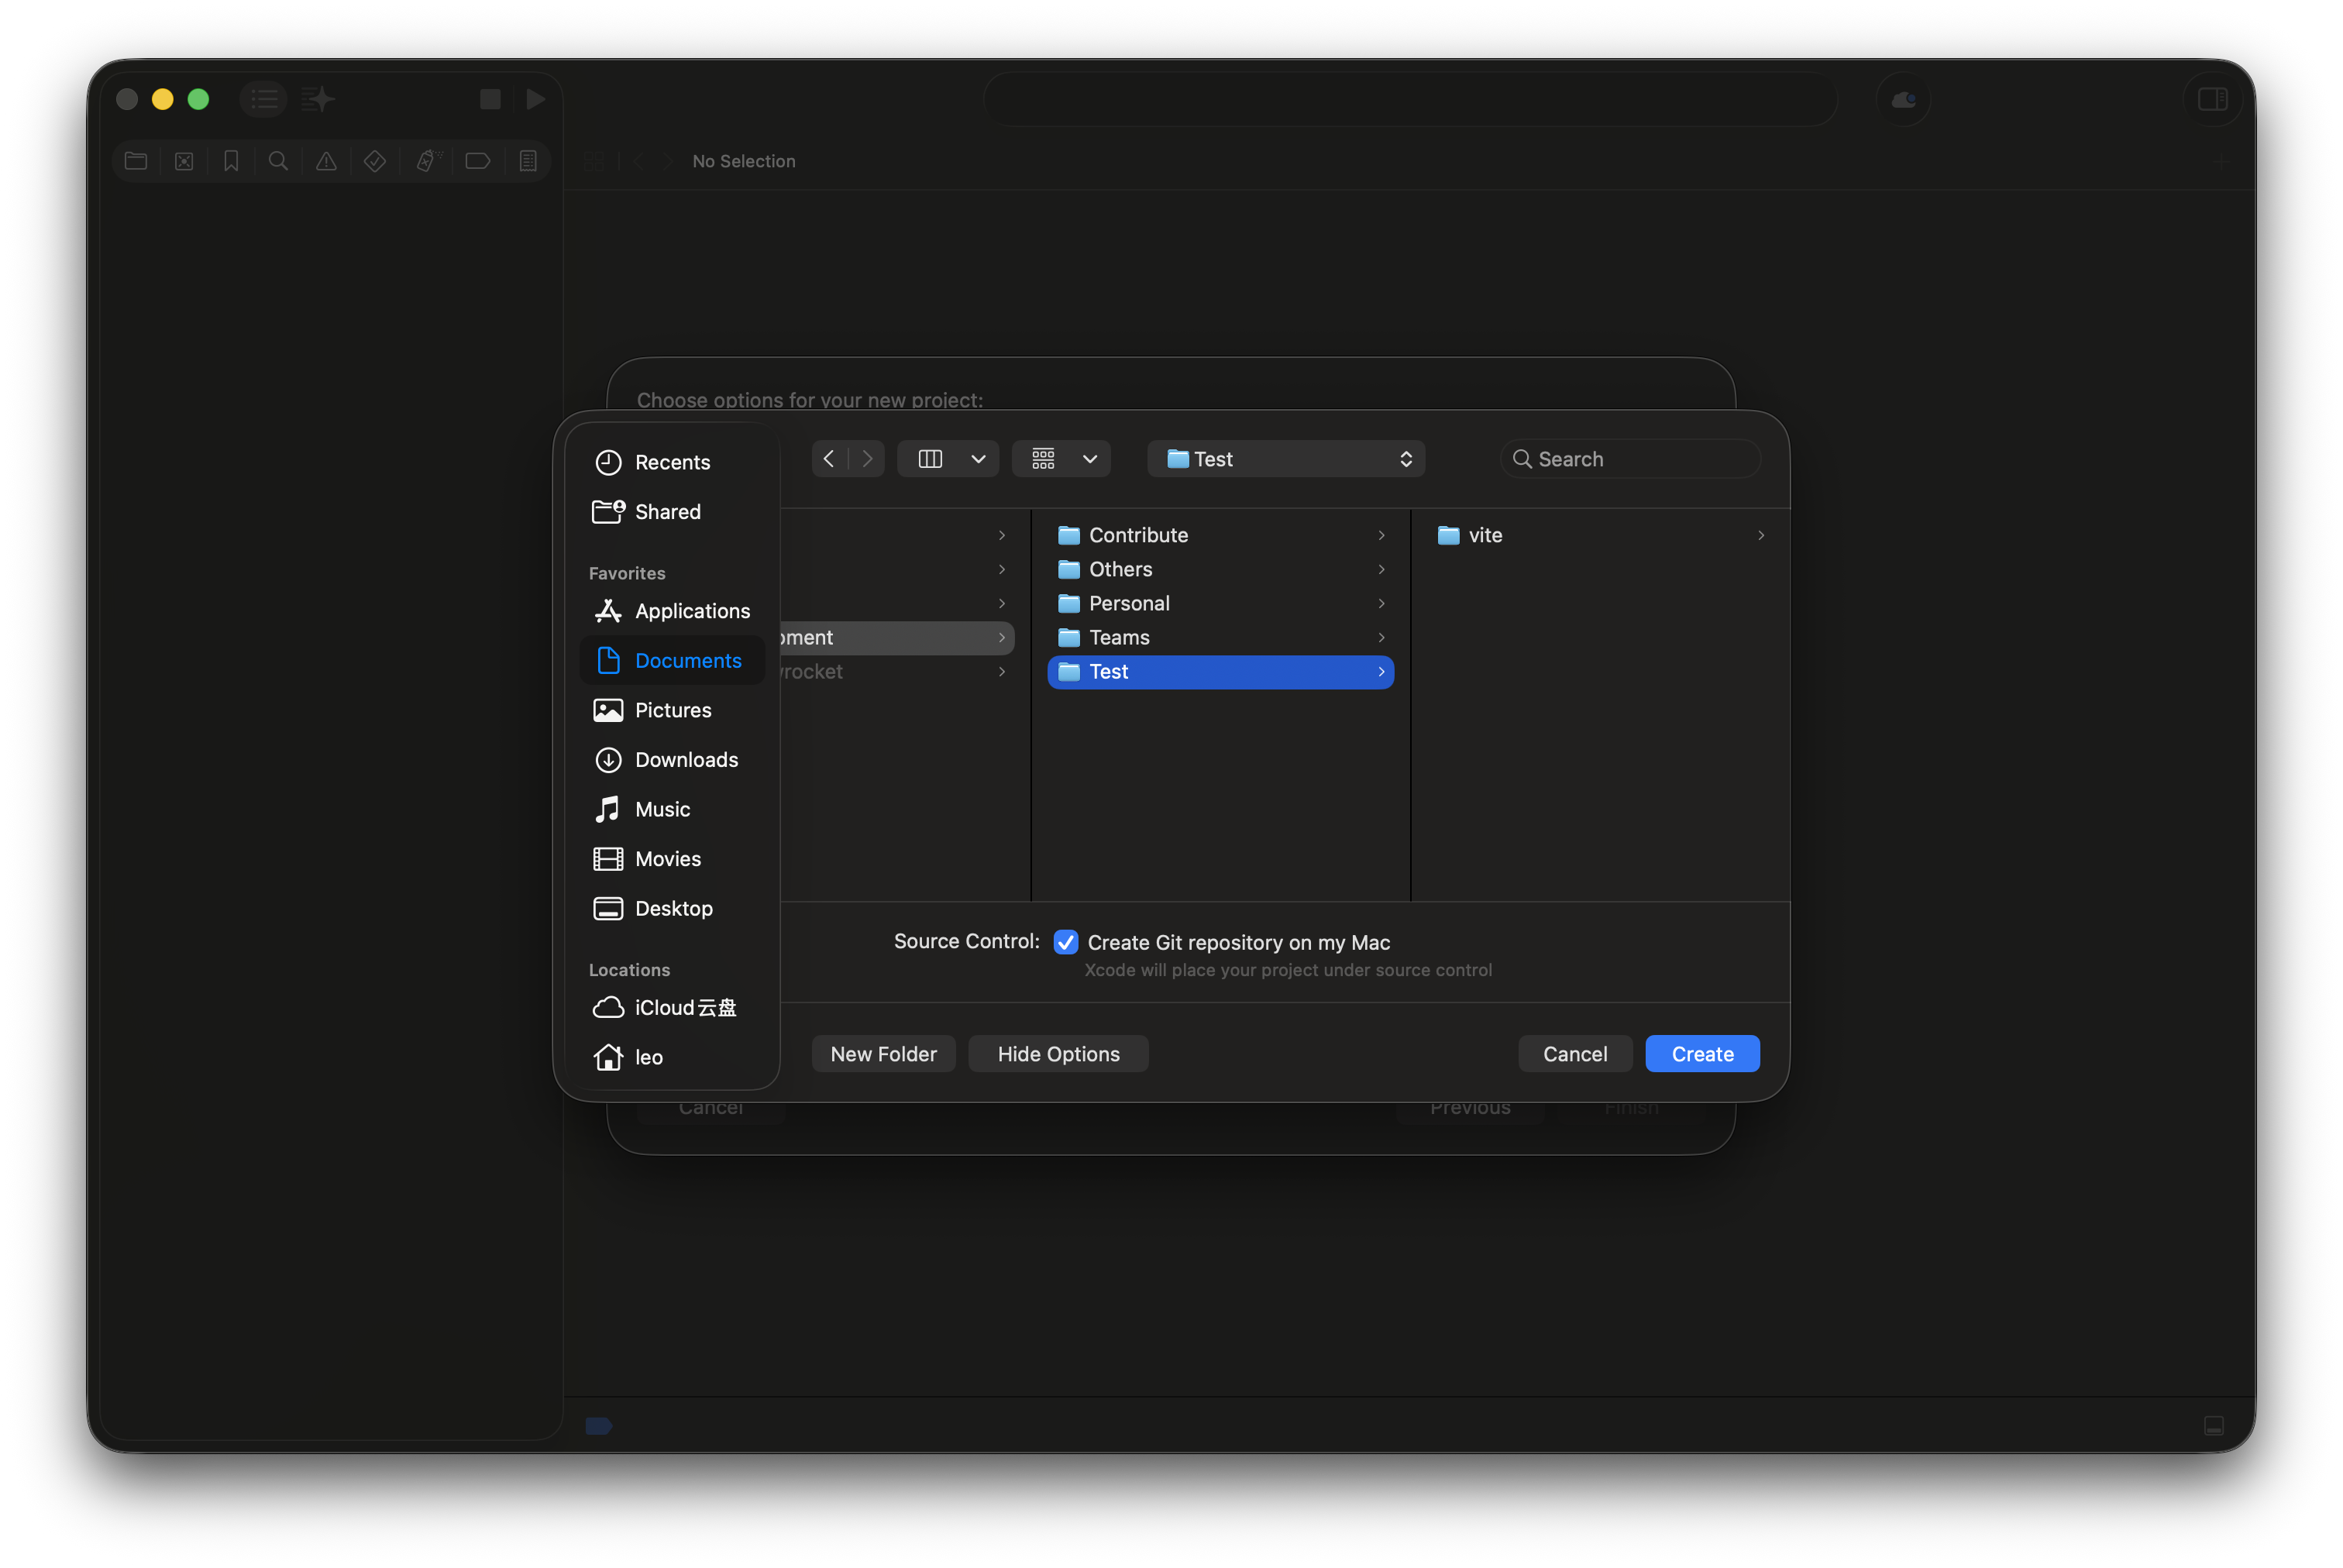Viewport: 2343px width, 1568px height.
Task: Open the Test location path popup
Action: [1286, 459]
